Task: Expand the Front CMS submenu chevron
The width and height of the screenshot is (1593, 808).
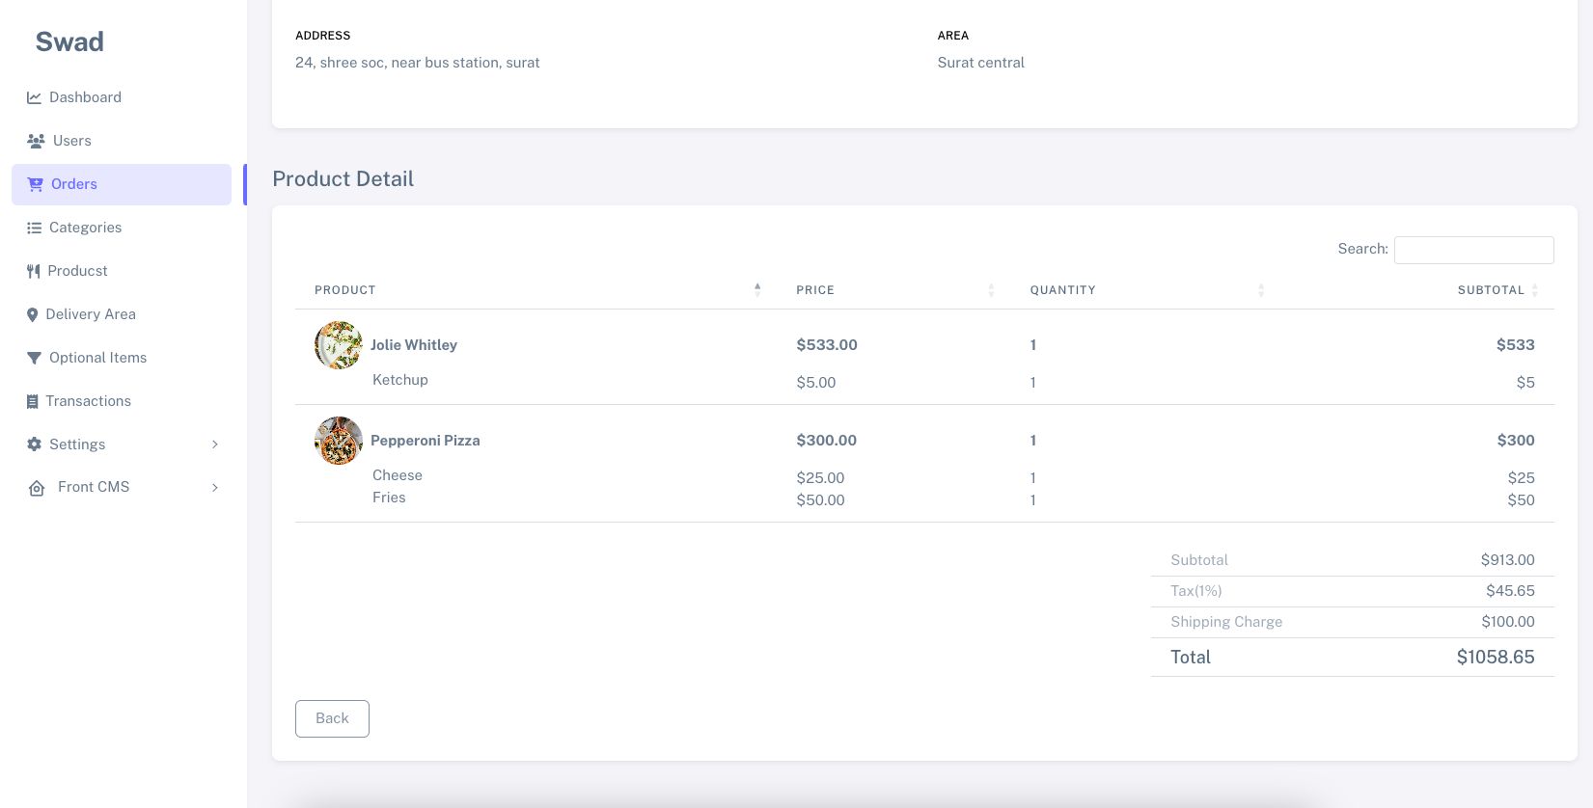Action: click(x=215, y=488)
